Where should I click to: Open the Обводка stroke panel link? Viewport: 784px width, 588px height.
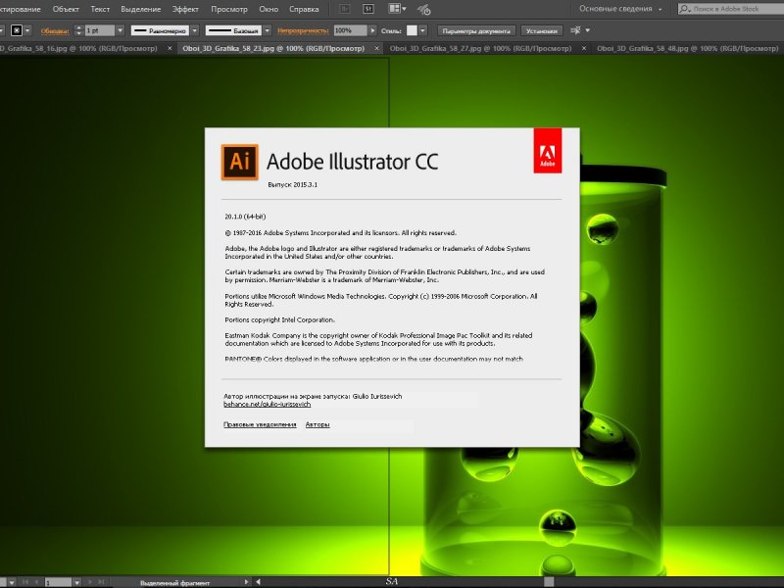click(x=55, y=31)
